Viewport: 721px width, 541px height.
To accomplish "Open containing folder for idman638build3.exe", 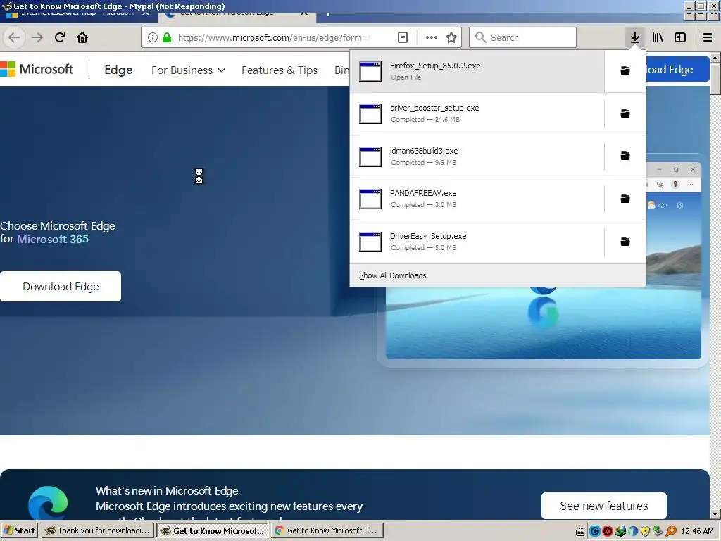I will point(625,156).
